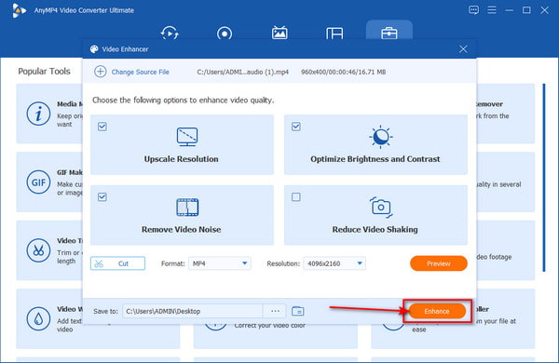559x363 pixels.
Task: Click the Cut button
Action: pyautogui.click(x=117, y=263)
